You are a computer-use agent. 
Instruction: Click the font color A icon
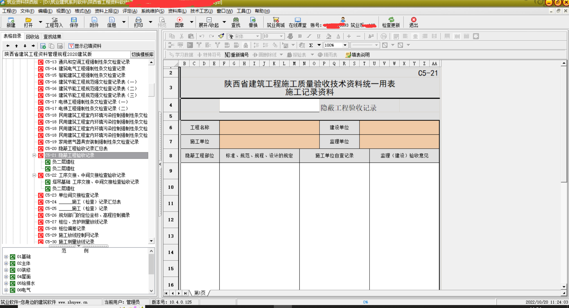click(338, 36)
